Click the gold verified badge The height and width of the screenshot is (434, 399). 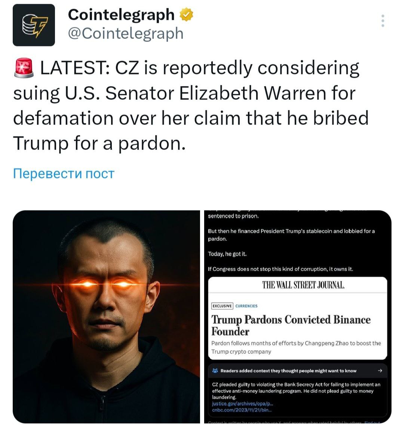point(186,15)
